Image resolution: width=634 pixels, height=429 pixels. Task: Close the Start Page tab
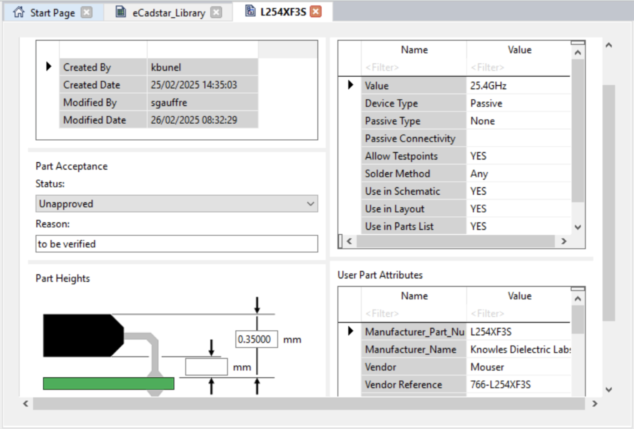tap(86, 12)
